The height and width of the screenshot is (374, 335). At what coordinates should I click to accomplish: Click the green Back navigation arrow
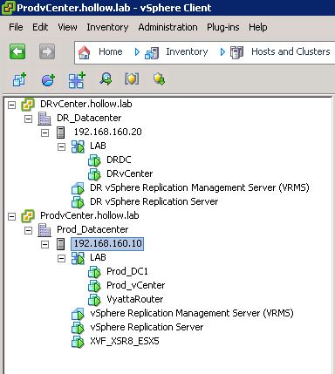(17, 51)
